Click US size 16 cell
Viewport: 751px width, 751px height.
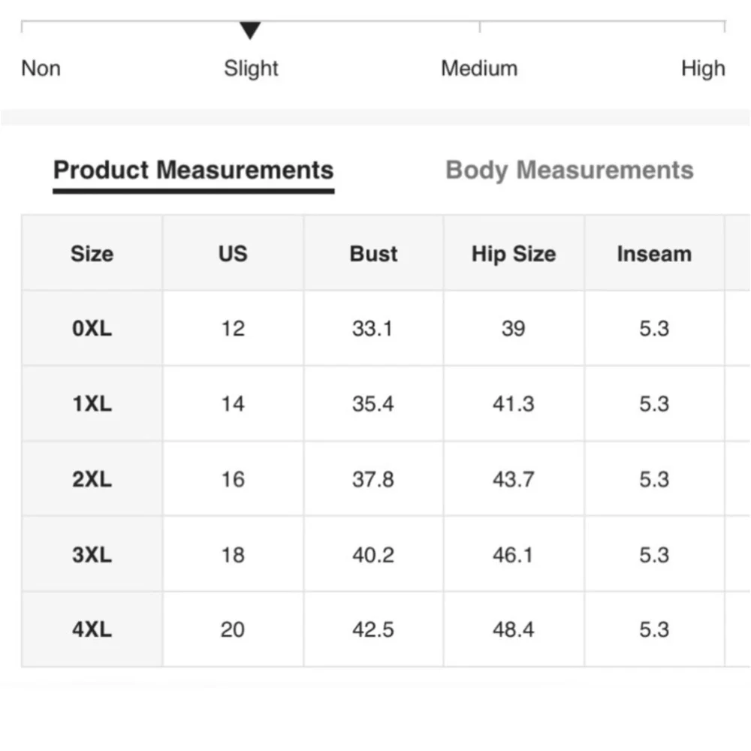pos(233,479)
